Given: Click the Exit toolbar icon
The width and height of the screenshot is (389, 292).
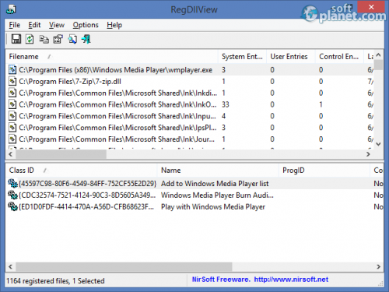Looking at the screenshot, I should 86,39.
